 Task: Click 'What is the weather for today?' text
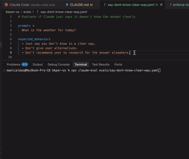click(x=49, y=30)
